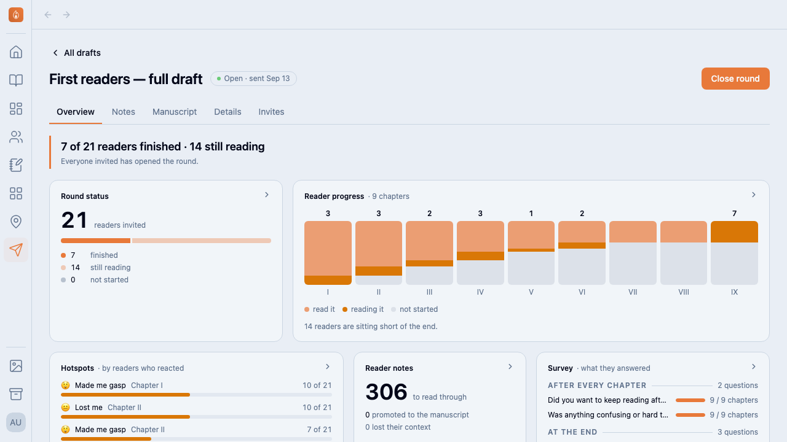Open the people icon in the sidebar
Viewport: 787px width, 442px height.
[x=16, y=137]
